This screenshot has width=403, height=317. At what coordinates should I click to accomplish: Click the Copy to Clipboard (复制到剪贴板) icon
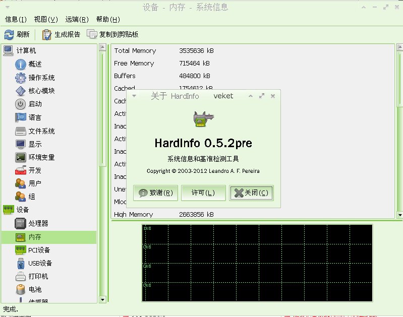92,34
